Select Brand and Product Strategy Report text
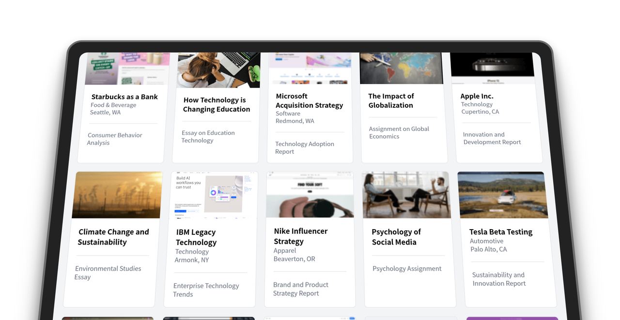 click(x=301, y=289)
